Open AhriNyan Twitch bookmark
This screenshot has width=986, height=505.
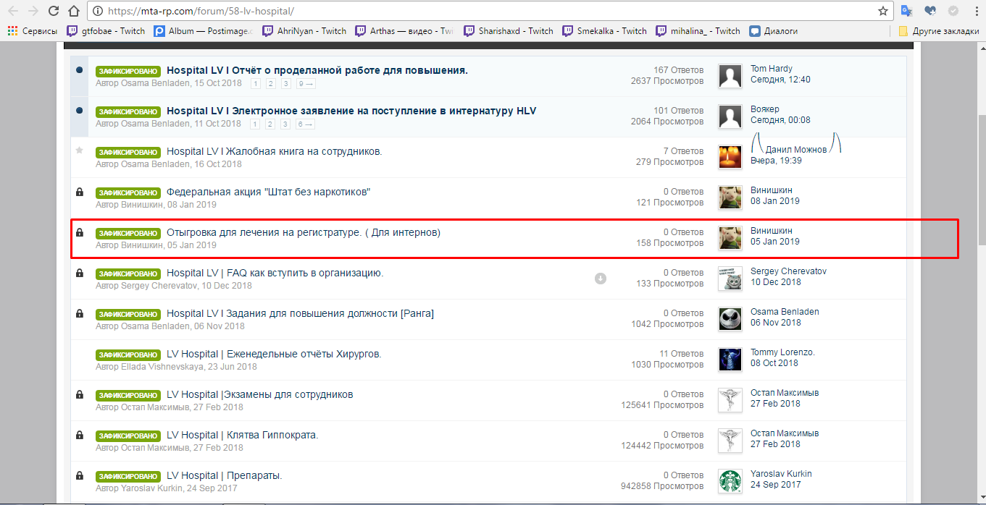(x=305, y=31)
